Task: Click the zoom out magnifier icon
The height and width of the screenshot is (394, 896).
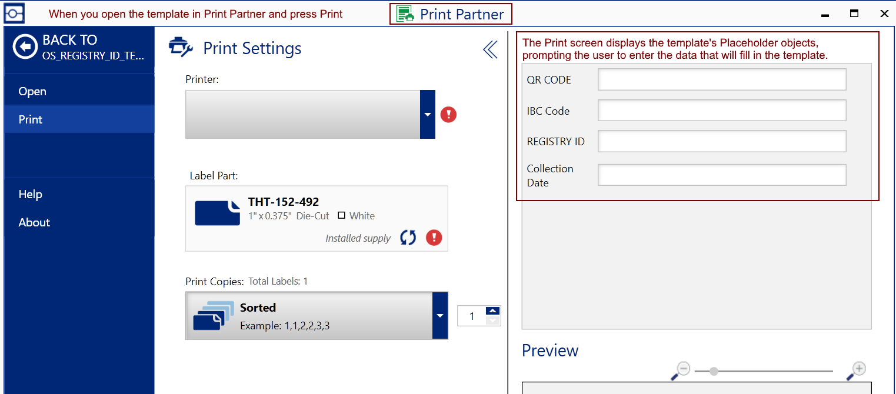Action: (x=681, y=370)
